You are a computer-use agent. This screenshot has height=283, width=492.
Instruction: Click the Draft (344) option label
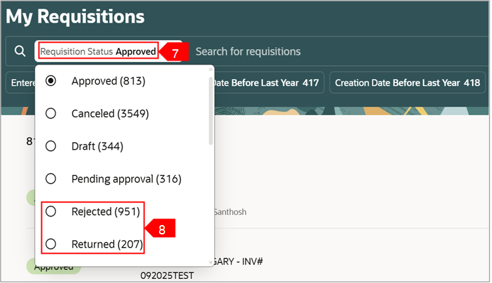tap(97, 146)
